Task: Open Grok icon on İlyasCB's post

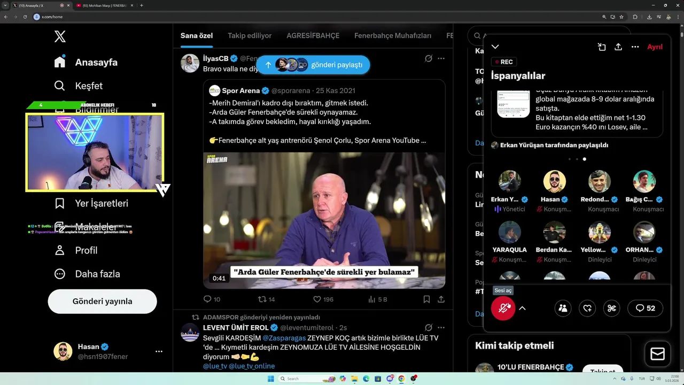Action: (x=428, y=58)
